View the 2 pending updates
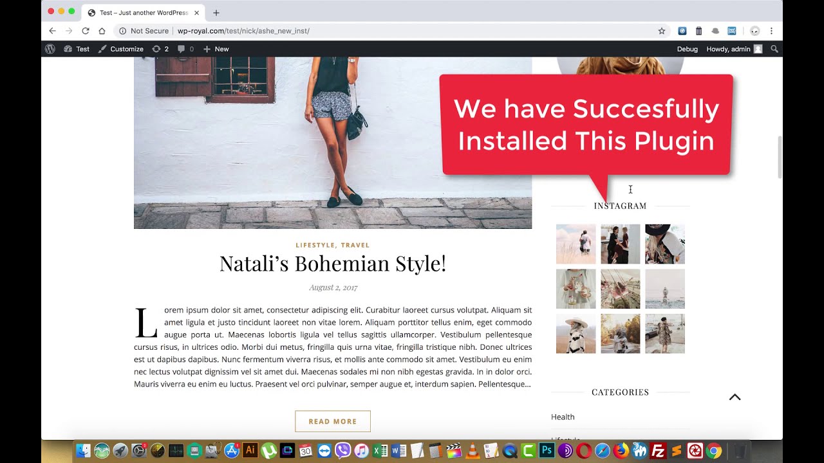The height and width of the screenshot is (463, 824). pyautogui.click(x=160, y=49)
